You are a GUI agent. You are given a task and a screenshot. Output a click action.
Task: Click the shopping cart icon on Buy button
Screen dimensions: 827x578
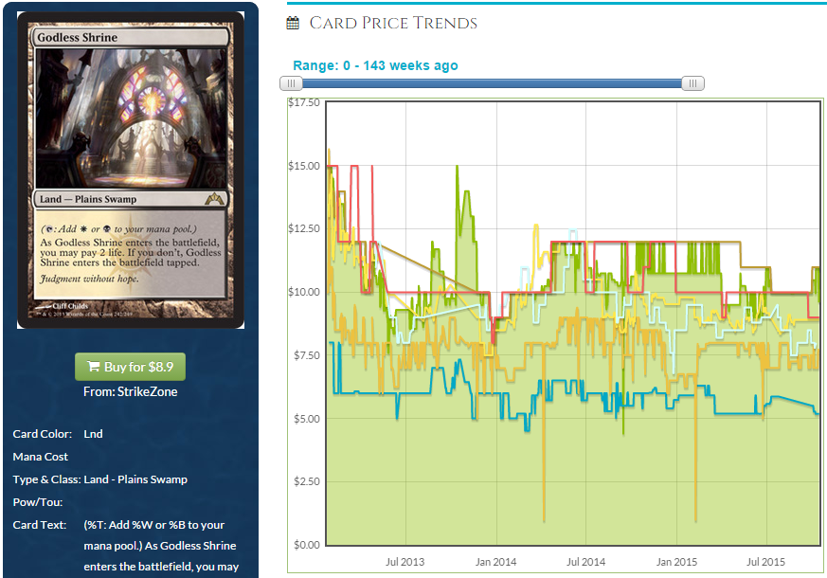[x=93, y=367]
